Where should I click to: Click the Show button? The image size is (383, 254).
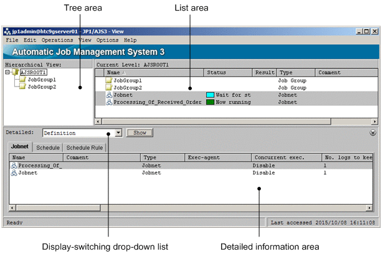click(x=139, y=133)
